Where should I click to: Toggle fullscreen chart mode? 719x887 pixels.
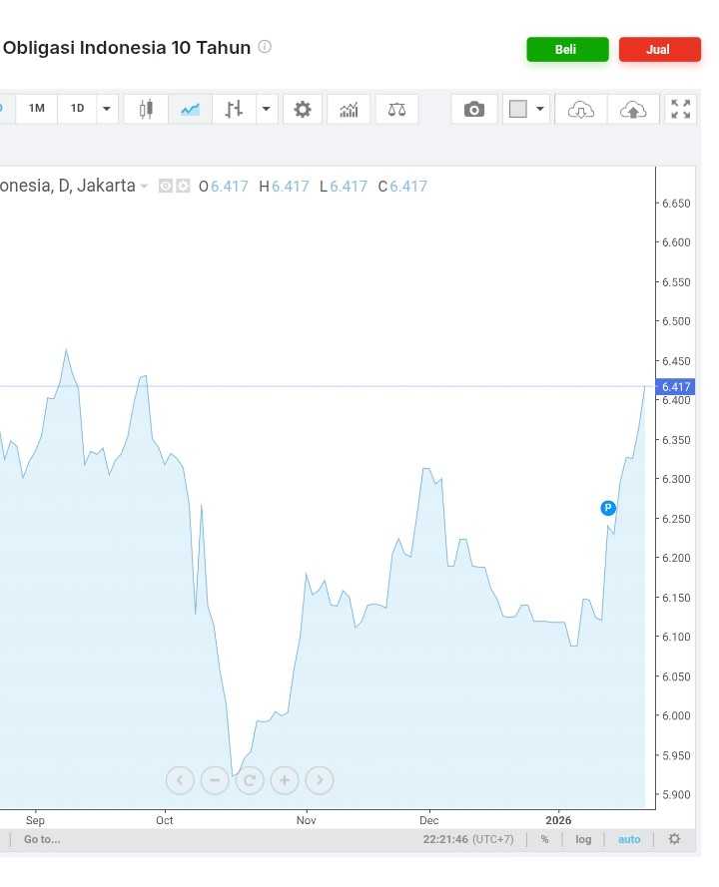click(680, 109)
